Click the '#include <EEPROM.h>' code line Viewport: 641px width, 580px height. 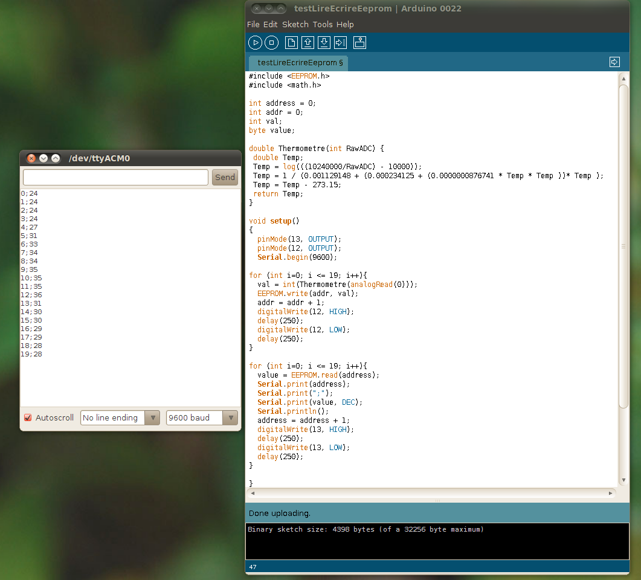tap(289, 76)
